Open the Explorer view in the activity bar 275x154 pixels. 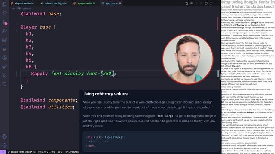coord(4,4)
